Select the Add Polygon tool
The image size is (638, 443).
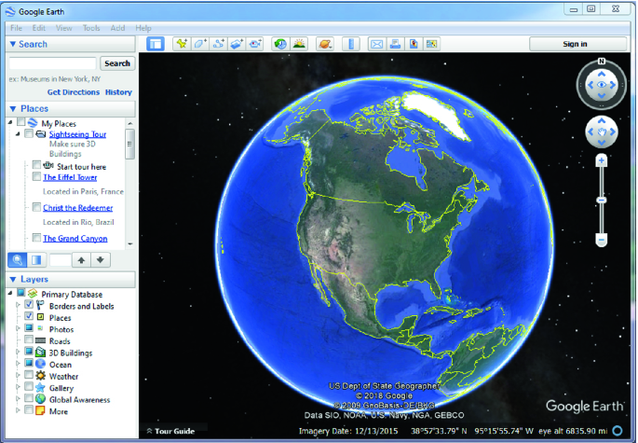[200, 44]
